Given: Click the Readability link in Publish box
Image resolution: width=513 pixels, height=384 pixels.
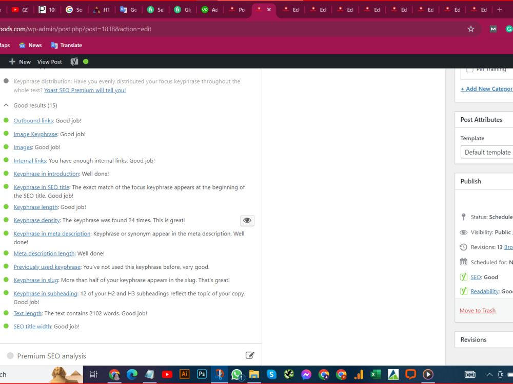Looking at the screenshot, I should click(x=485, y=291).
